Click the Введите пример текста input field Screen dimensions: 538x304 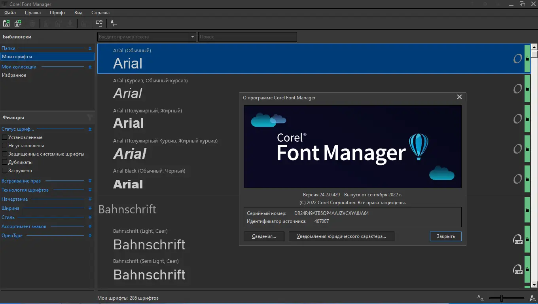tap(143, 37)
